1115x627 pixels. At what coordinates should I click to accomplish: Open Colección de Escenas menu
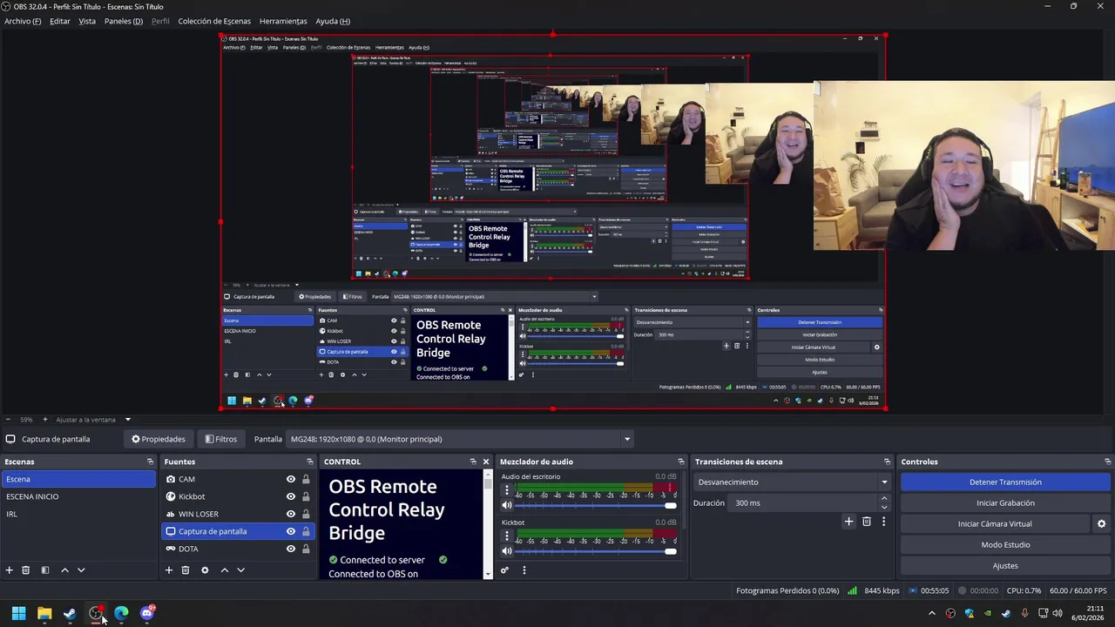pos(214,21)
